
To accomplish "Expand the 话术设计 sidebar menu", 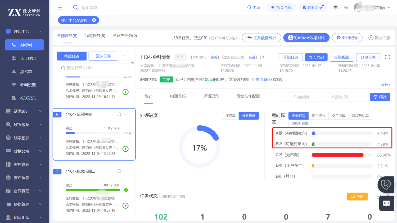I will [24, 111].
